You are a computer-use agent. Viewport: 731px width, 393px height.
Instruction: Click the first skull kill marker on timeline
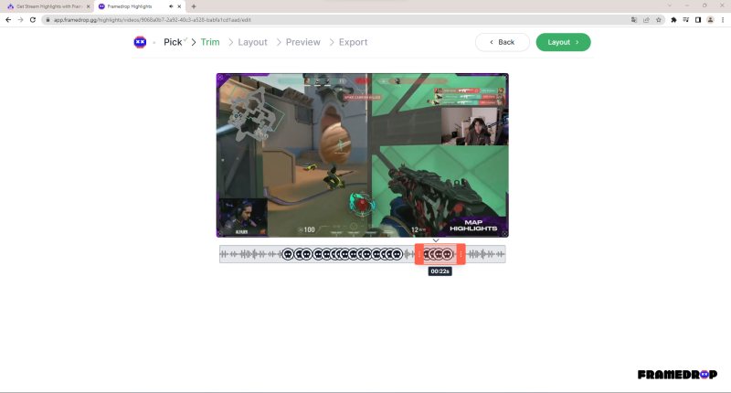click(x=288, y=254)
